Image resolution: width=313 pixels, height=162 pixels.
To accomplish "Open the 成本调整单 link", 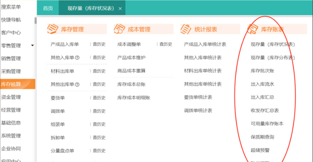I will [x=129, y=44].
